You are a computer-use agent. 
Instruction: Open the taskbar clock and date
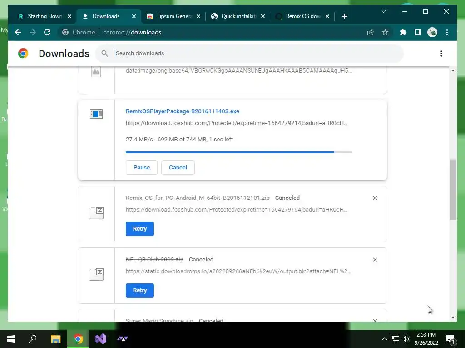tap(426, 339)
